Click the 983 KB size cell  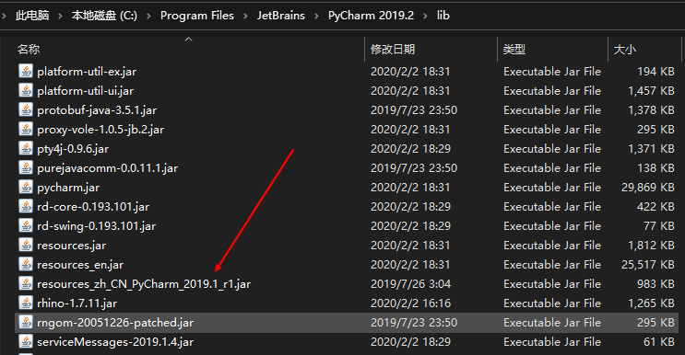click(x=655, y=284)
